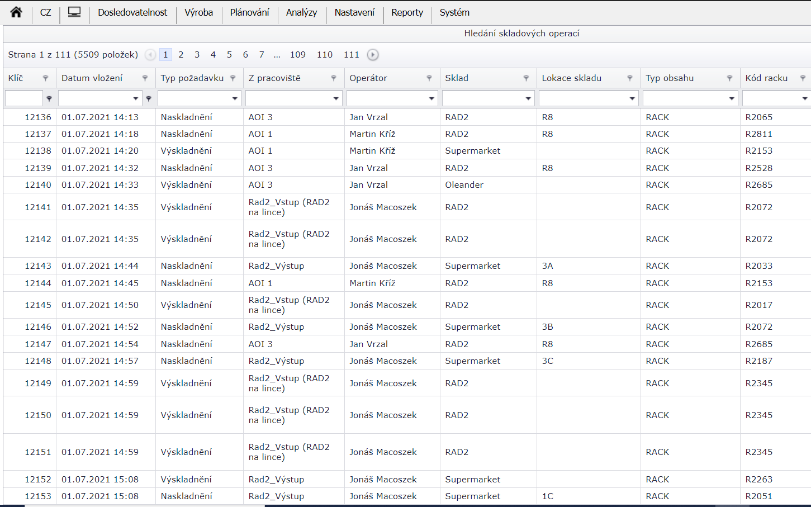Click filter icon in Lokace skladu header

[x=630, y=78]
